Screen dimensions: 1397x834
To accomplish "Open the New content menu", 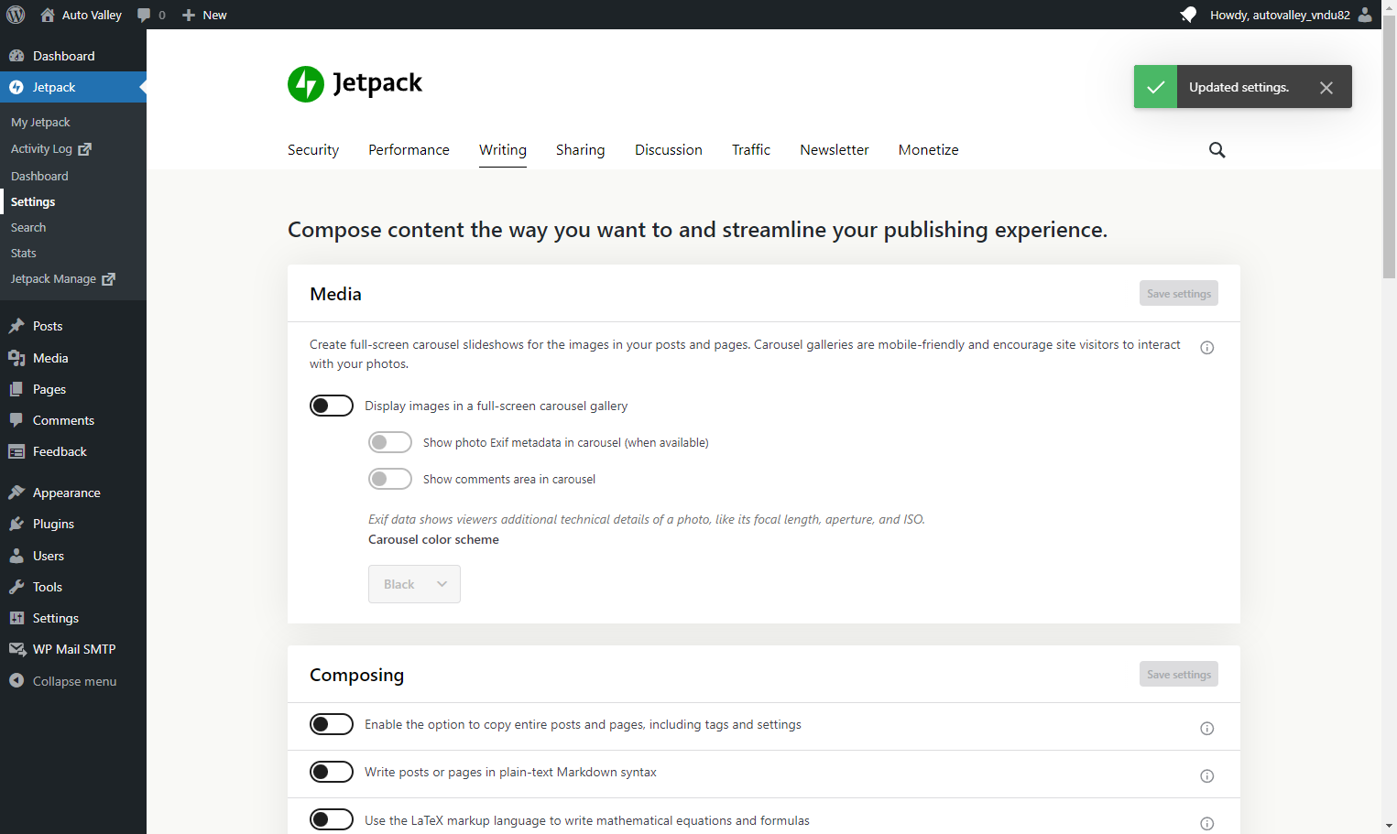I will pos(204,15).
